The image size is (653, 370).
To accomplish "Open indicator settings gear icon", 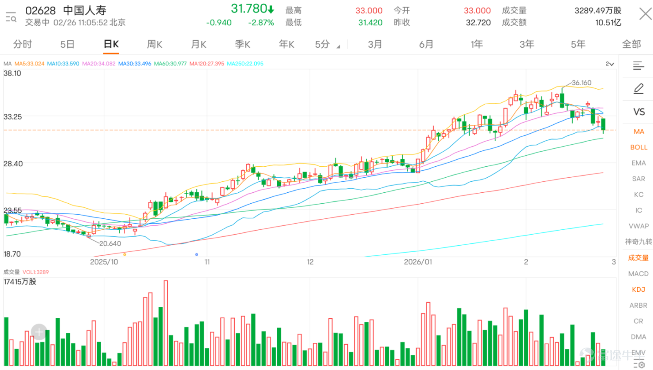I will tap(639, 364).
